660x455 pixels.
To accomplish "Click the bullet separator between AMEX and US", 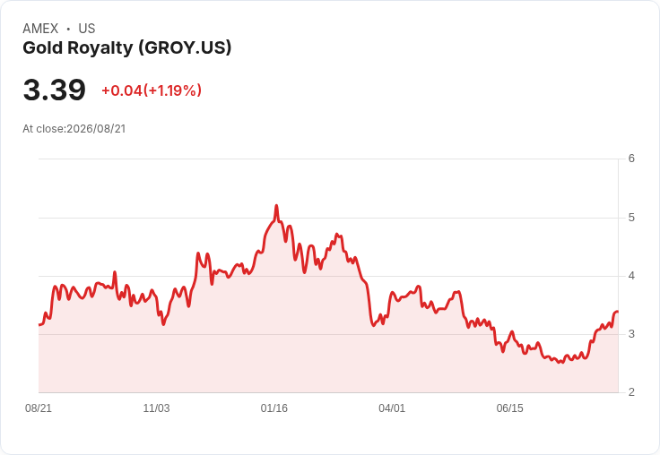I will click(x=68, y=29).
